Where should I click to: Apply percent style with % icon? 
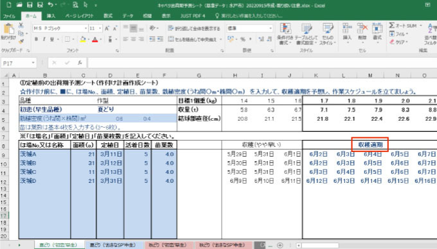[x=243, y=39]
